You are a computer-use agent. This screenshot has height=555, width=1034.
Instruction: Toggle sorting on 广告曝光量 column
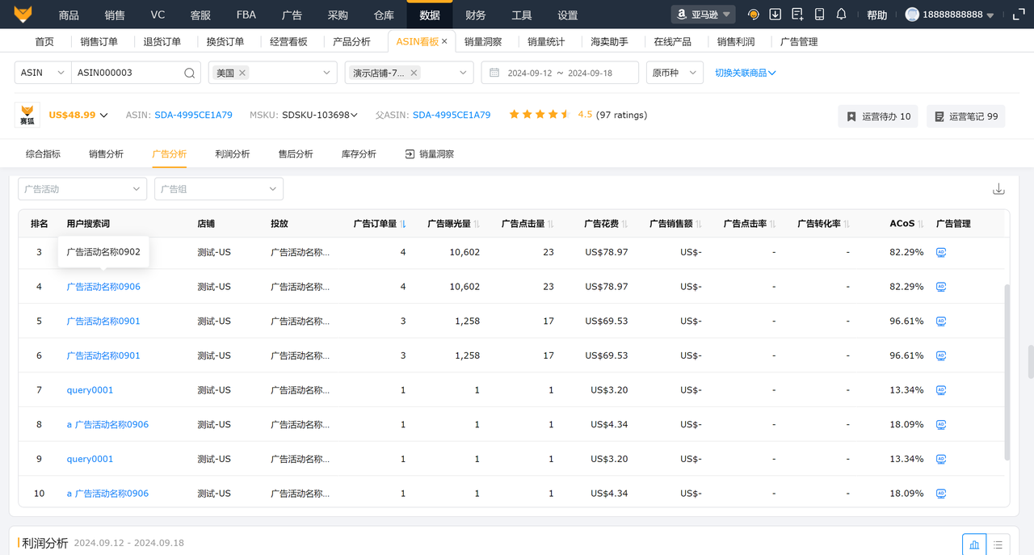click(x=477, y=224)
